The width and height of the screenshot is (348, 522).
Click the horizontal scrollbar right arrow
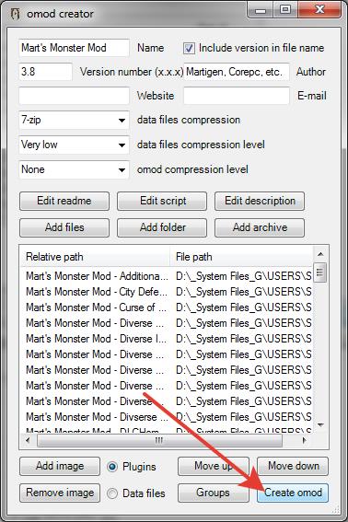point(304,440)
